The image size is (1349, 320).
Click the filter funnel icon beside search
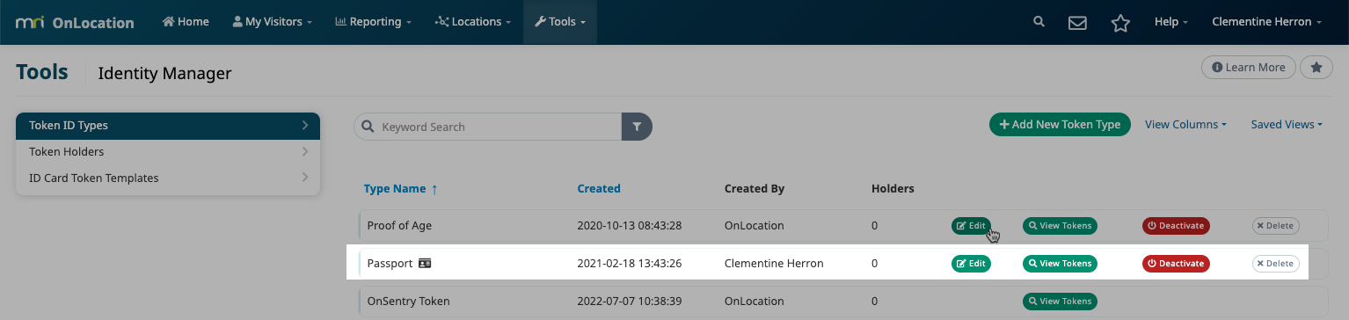point(637,127)
